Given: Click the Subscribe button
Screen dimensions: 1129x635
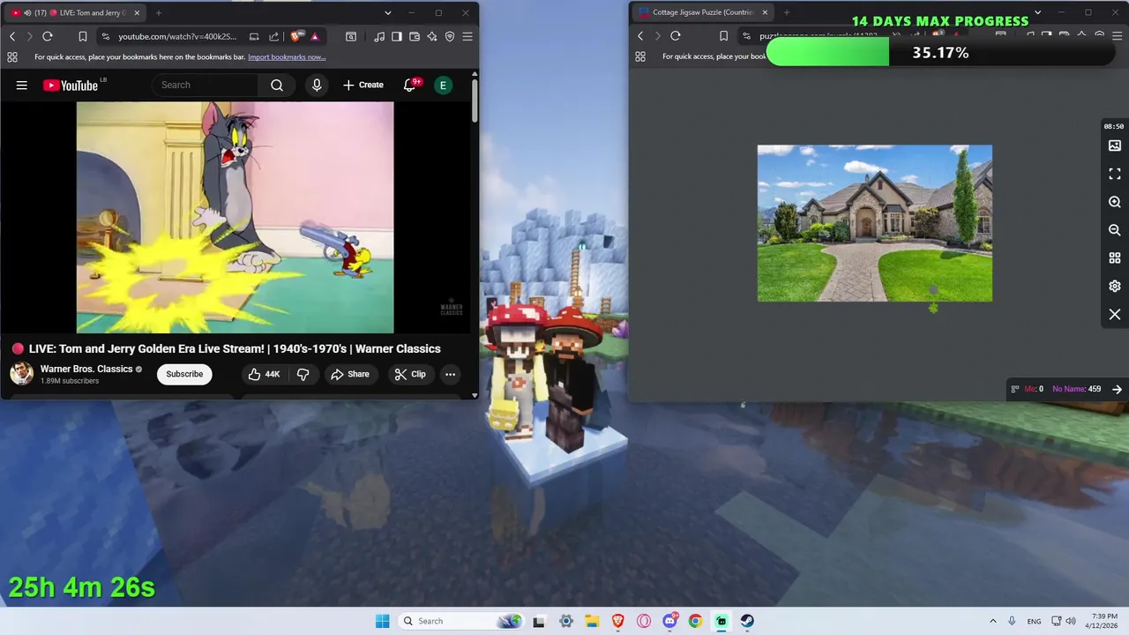Looking at the screenshot, I should click(x=184, y=374).
